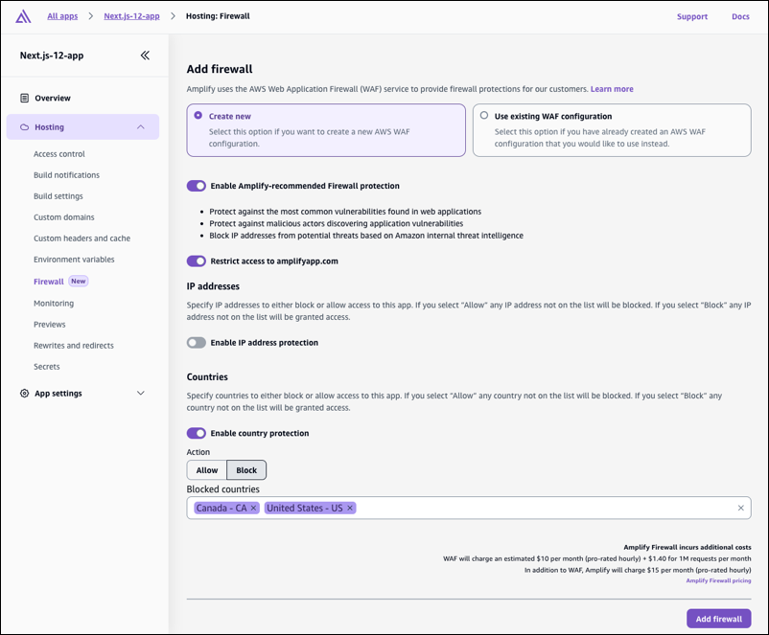Viewport: 769px width, 635px height.
Task: Expand the App settings section
Action: tap(141, 393)
